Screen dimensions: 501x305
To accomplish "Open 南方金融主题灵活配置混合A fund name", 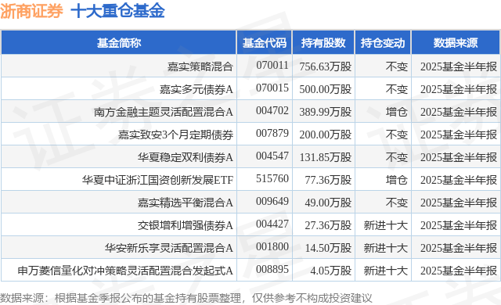I will (164, 112).
